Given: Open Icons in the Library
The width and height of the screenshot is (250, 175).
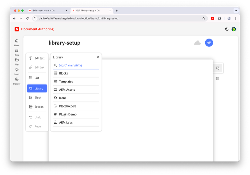Looking at the screenshot, I should coord(76,98).
